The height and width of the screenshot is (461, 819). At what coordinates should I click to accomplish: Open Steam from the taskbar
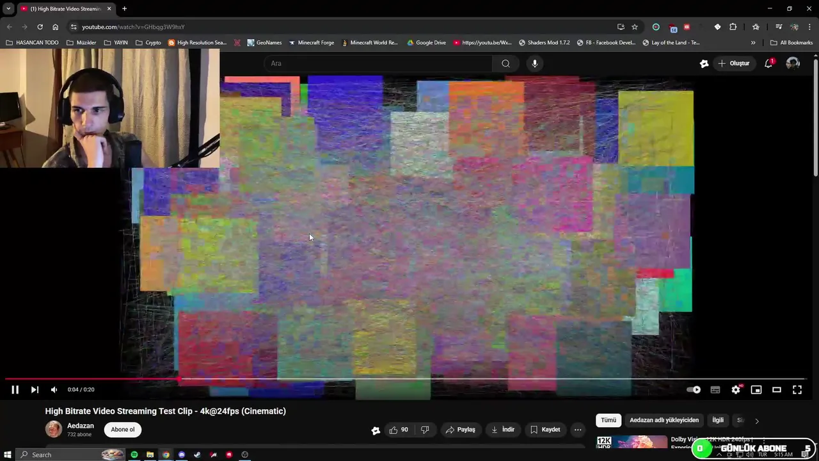click(197, 455)
